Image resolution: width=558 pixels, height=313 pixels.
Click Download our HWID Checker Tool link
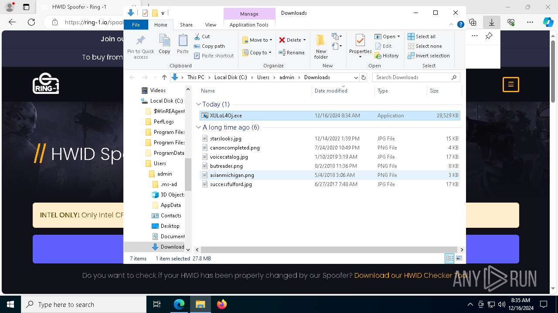[x=412, y=275]
